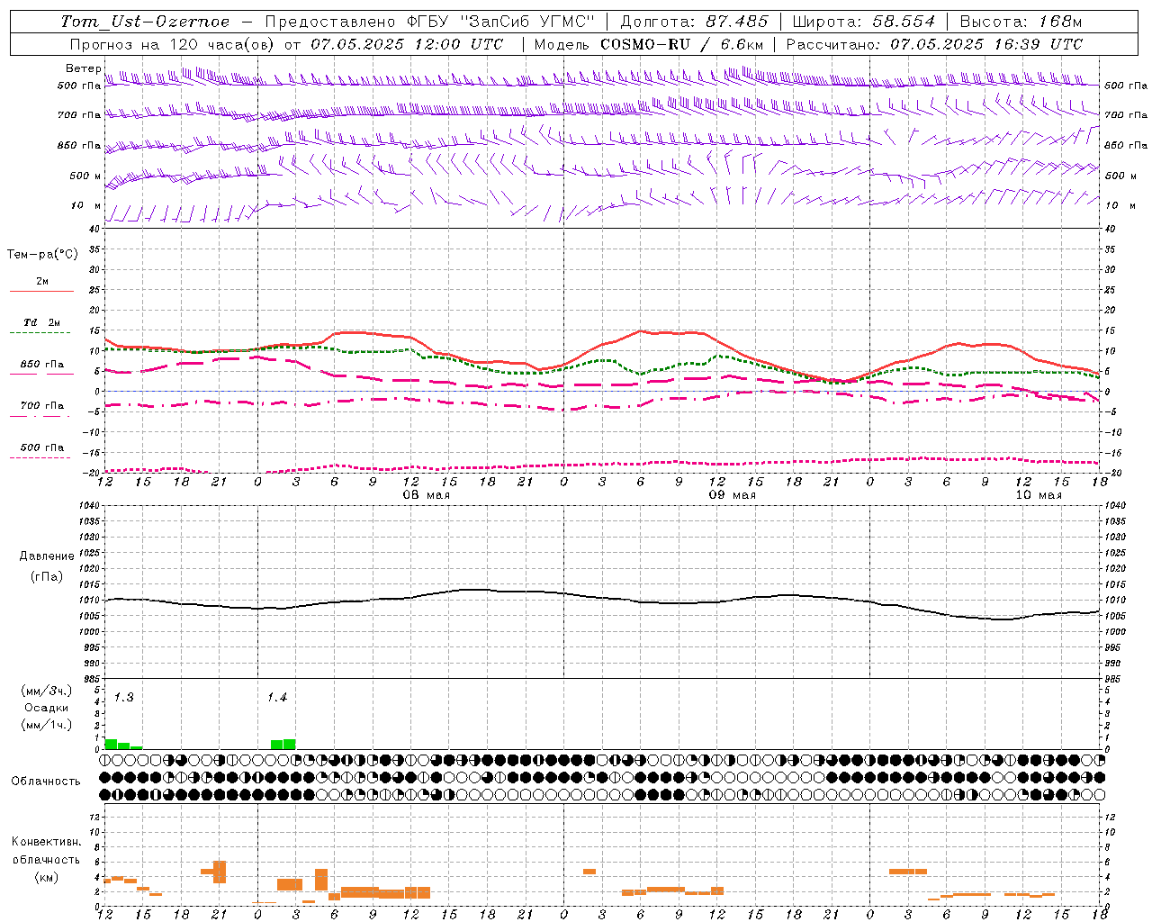The height and width of the screenshot is (922, 1152).
Task: Click the '(км)' convective cloud unit label
Action: [x=47, y=877]
